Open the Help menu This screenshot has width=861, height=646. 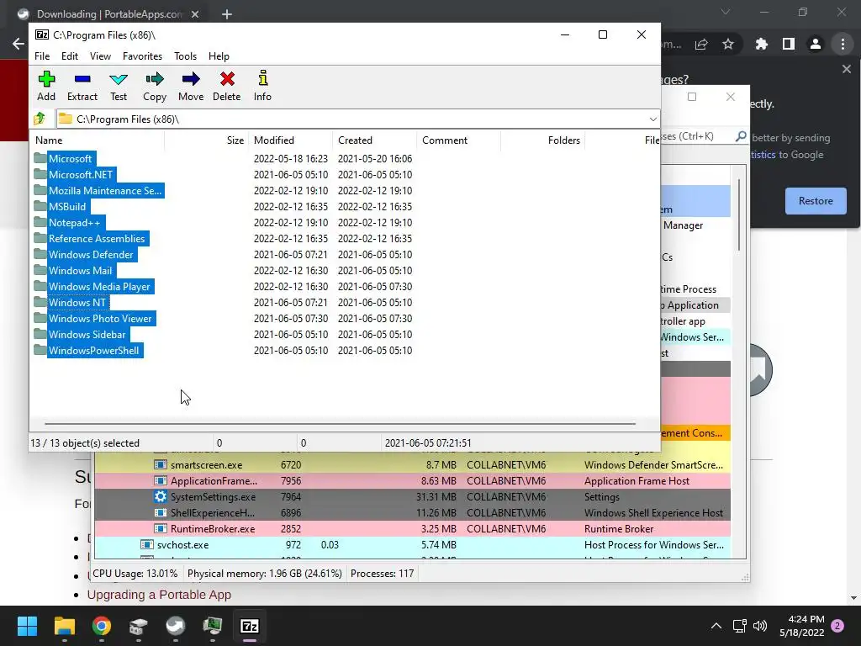pyautogui.click(x=219, y=56)
